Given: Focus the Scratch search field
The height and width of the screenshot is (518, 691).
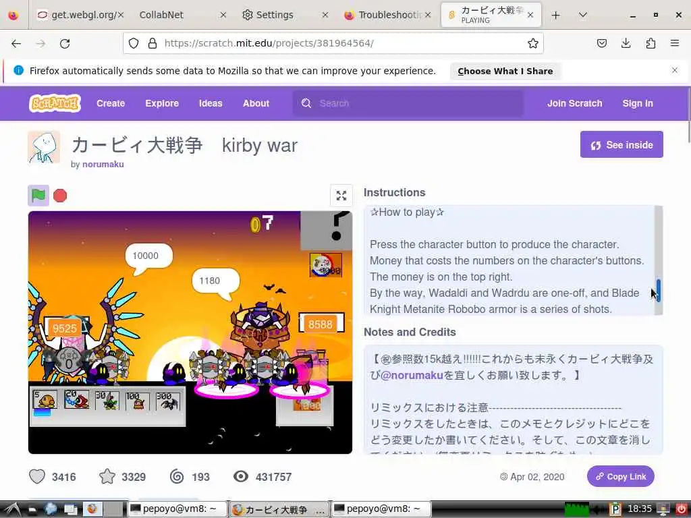Looking at the screenshot, I should [408, 103].
